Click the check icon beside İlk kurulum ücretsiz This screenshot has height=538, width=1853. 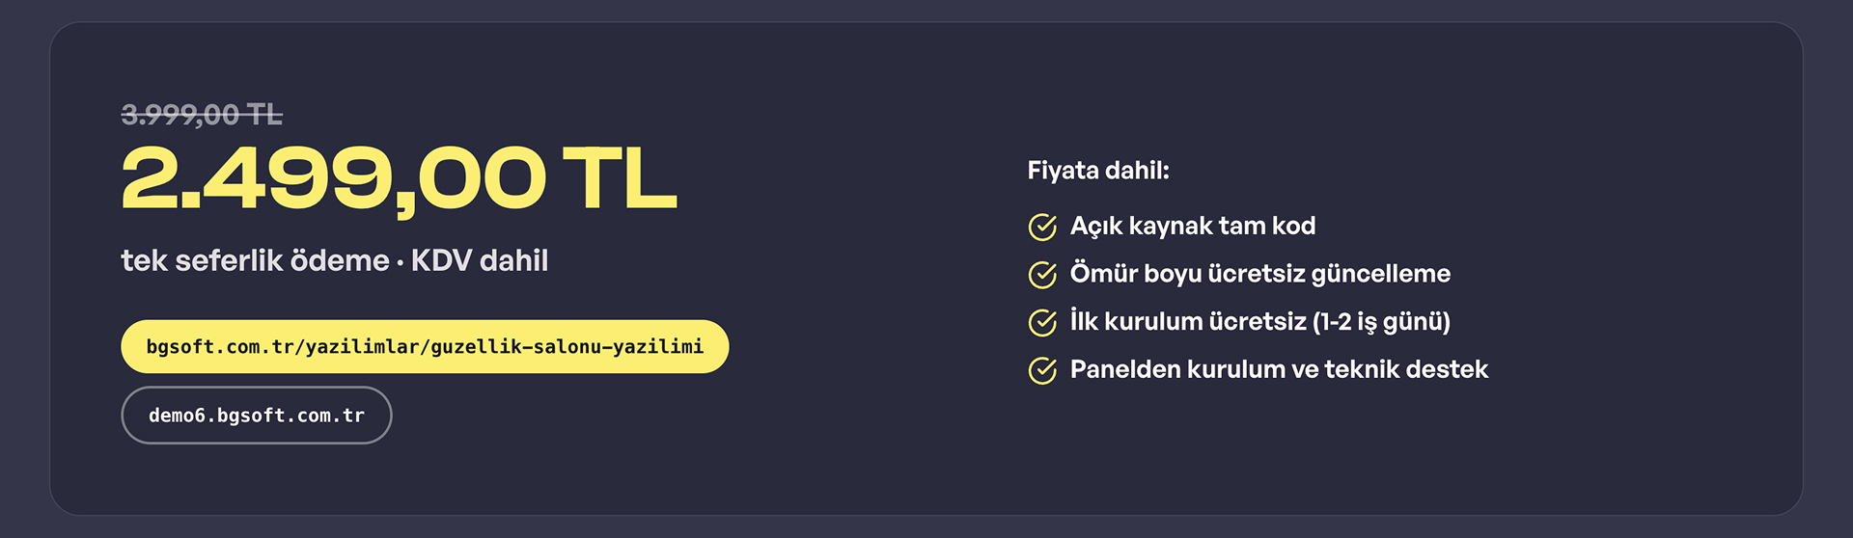(x=1042, y=323)
